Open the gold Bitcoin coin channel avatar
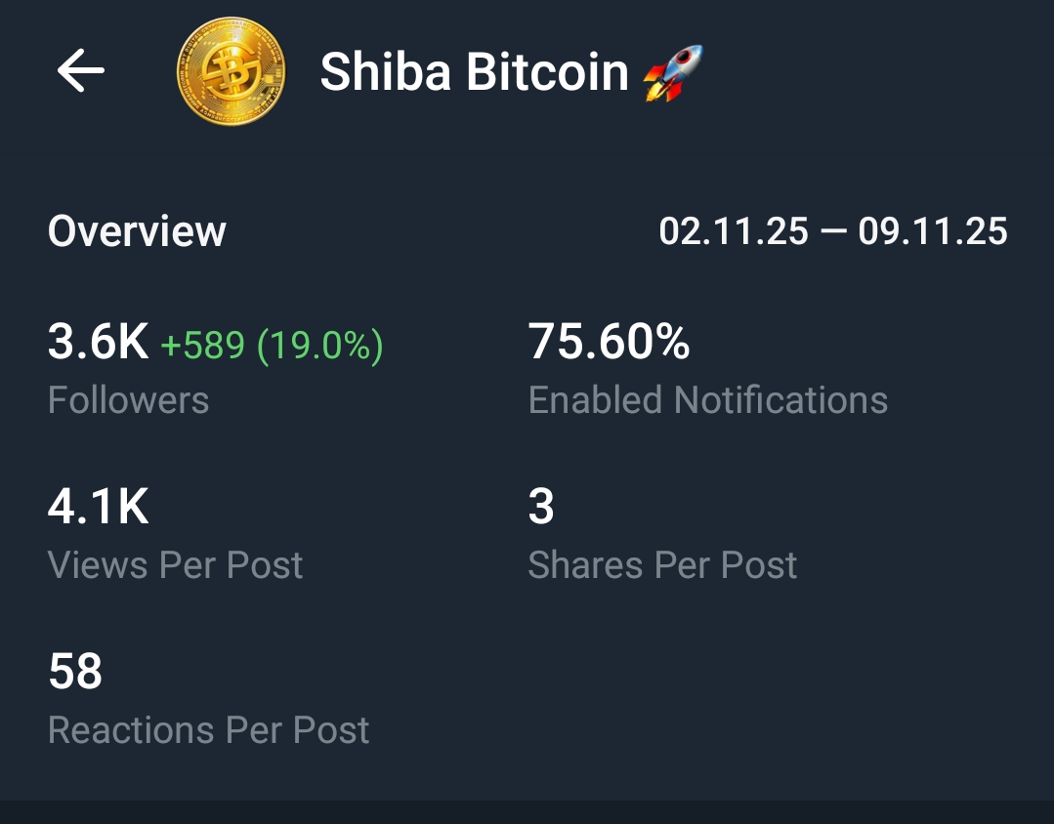Image resolution: width=1054 pixels, height=824 pixels. pos(231,71)
